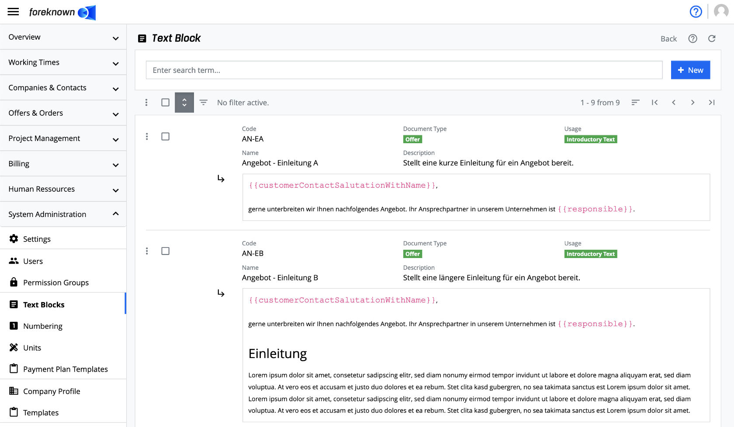The height and width of the screenshot is (427, 734).
Task: Click the search term input field
Action: pyautogui.click(x=404, y=70)
